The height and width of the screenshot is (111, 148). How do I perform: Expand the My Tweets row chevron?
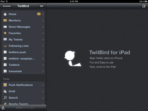point(43,39)
